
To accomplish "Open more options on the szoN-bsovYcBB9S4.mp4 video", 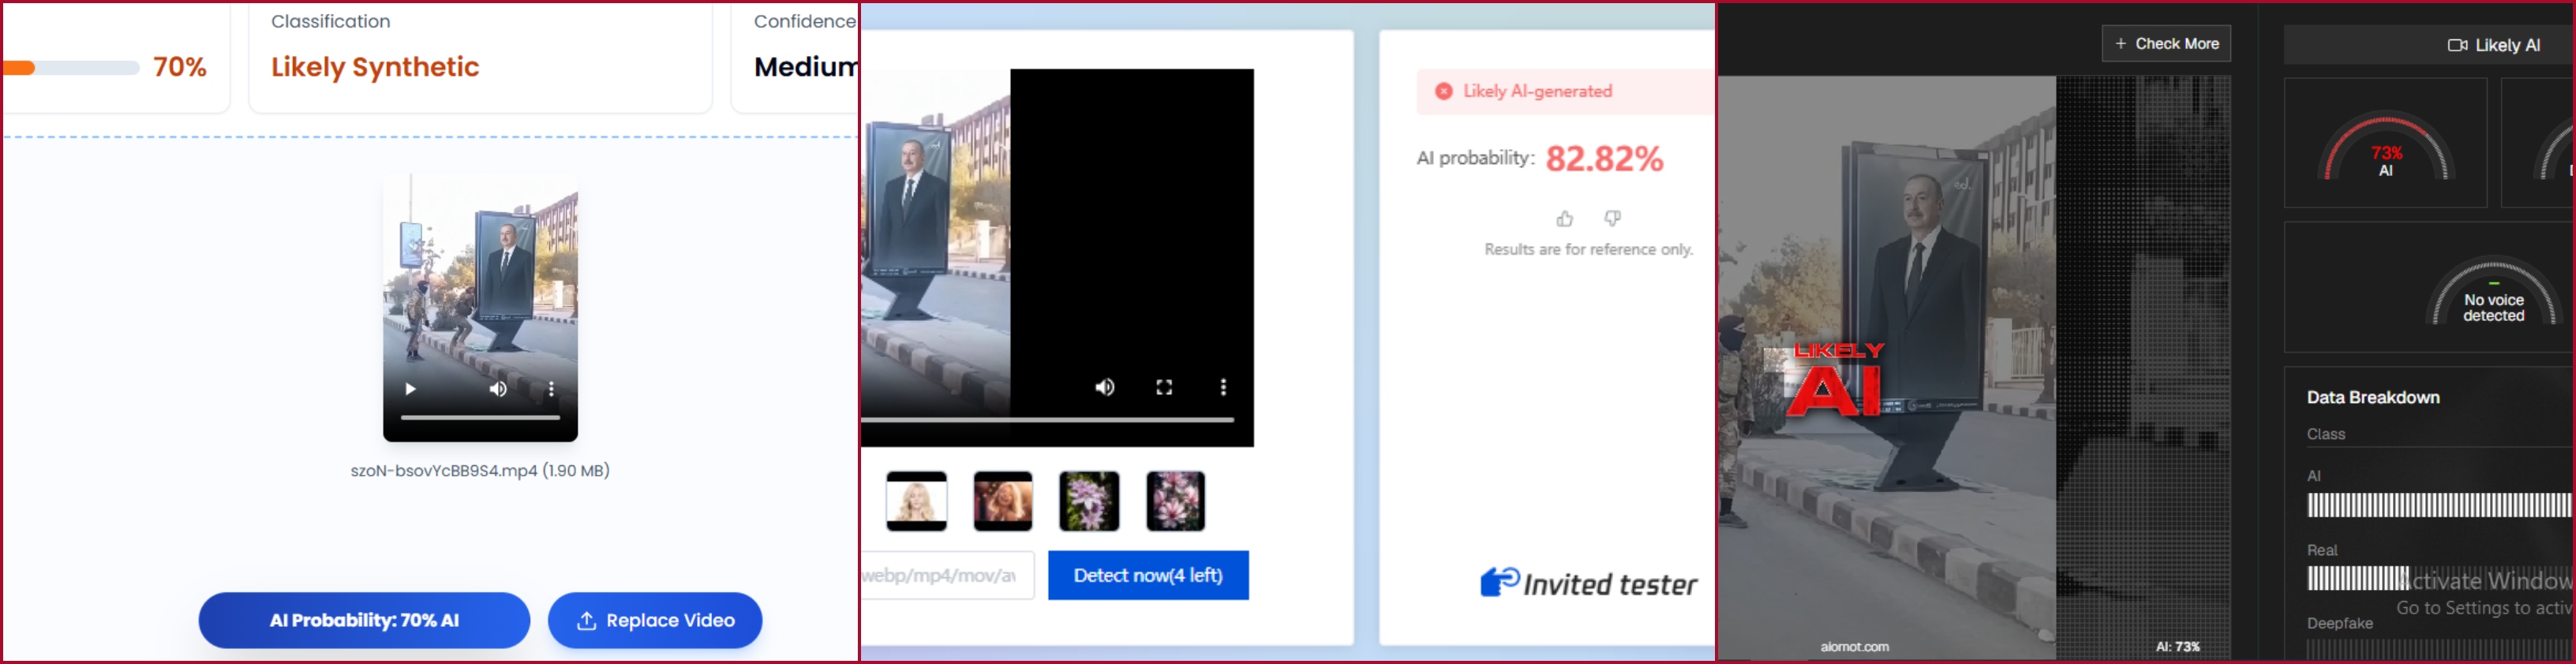I will tap(551, 389).
